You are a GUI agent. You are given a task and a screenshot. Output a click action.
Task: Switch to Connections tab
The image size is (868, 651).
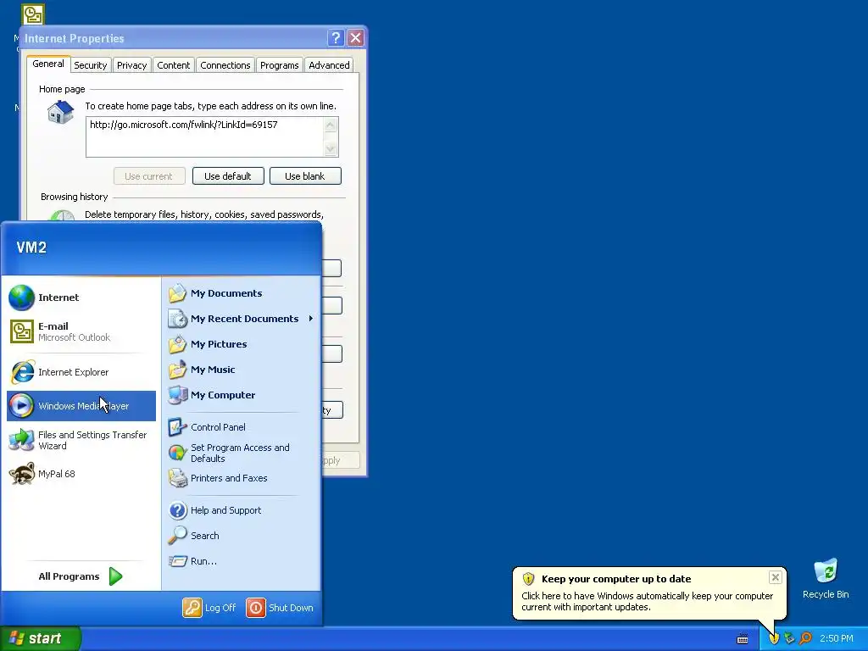[x=225, y=65]
